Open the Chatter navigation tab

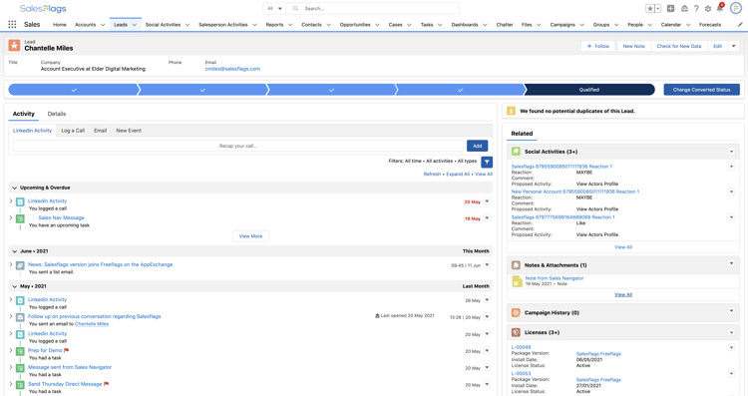[505, 25]
